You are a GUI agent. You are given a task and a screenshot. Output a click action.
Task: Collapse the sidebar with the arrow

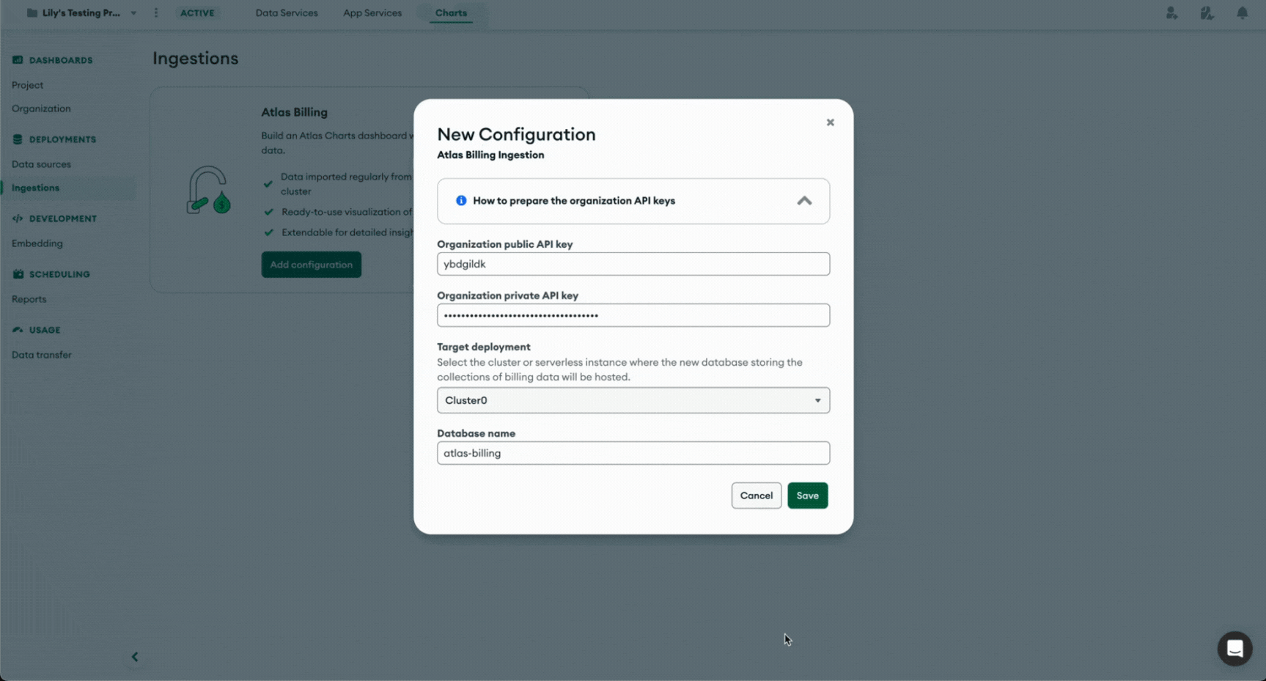pos(135,657)
